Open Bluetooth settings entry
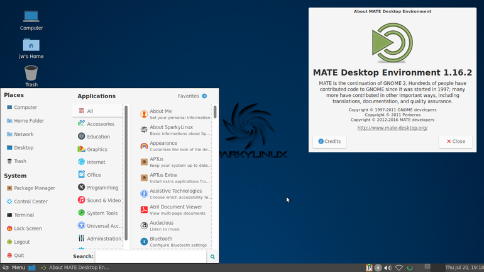Image resolution: width=484 pixels, height=272 pixels. [175, 241]
